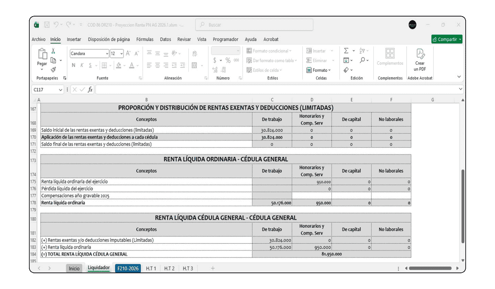Image resolution: width=495 pixels, height=289 pixels.
Task: Open the AutoSum icon in Edición group
Action: 346,50
